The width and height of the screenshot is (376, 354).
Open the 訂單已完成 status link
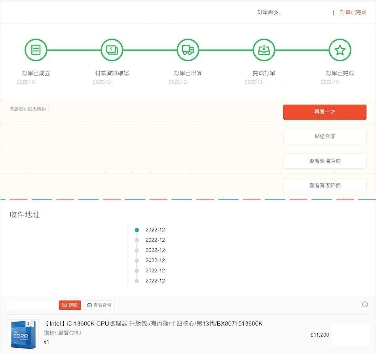point(352,12)
